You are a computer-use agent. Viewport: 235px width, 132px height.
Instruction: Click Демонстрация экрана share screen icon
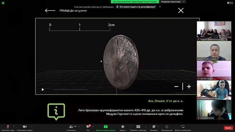106,127
